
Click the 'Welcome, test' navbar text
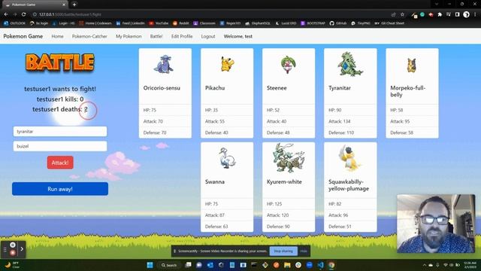[x=238, y=36]
